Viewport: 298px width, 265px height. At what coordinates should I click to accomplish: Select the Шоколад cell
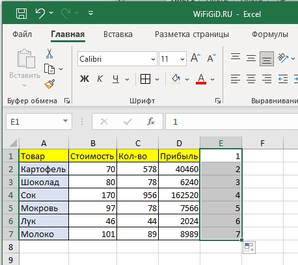tap(44, 182)
